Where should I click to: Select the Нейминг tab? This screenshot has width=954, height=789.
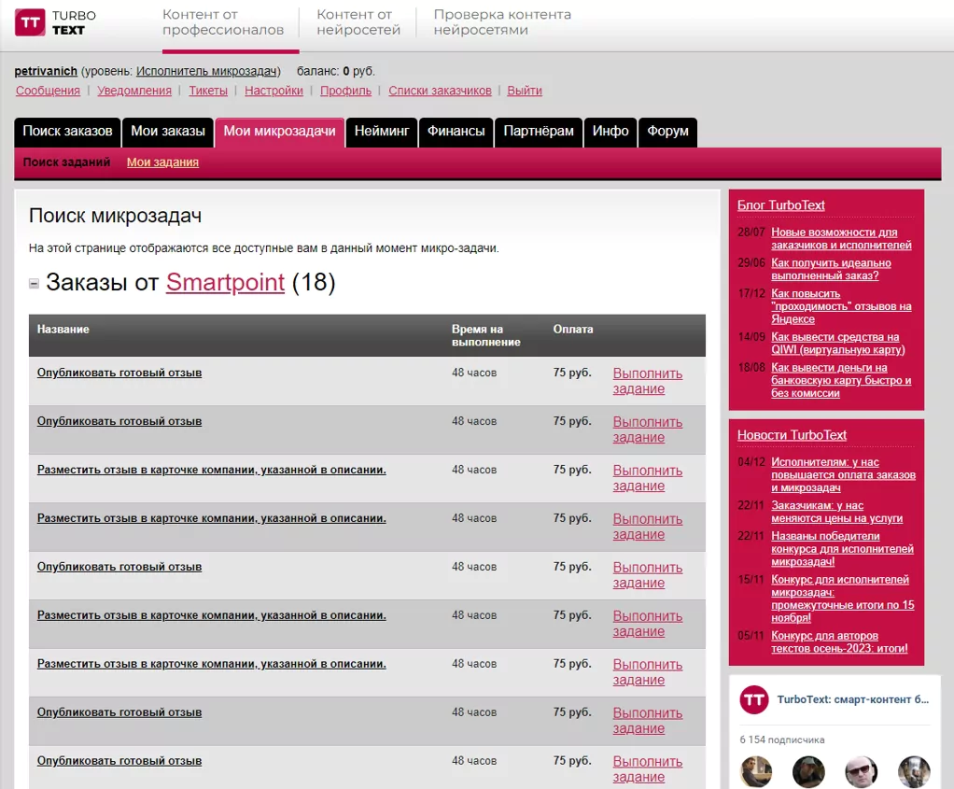click(382, 132)
